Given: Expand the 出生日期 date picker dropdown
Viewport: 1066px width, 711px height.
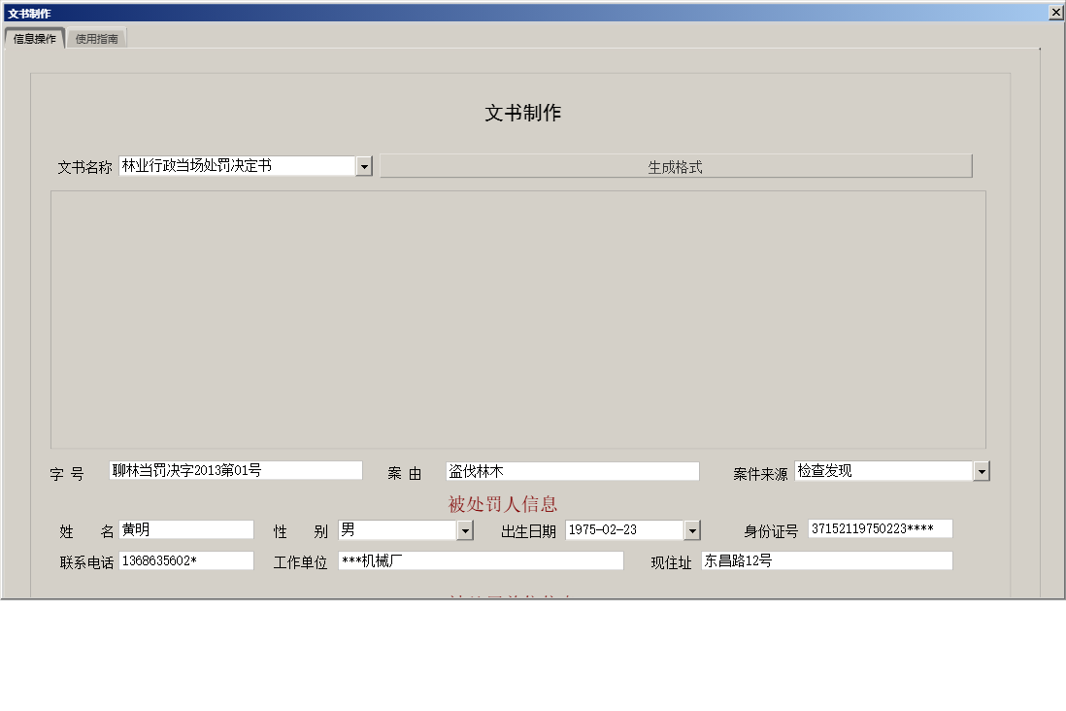Looking at the screenshot, I should (693, 529).
